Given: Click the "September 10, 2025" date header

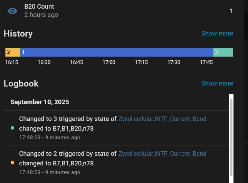Looking at the screenshot, I should coord(40,102).
